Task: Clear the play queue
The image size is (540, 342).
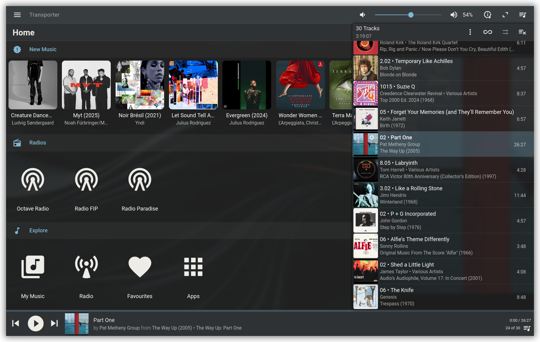Action: pos(522,32)
